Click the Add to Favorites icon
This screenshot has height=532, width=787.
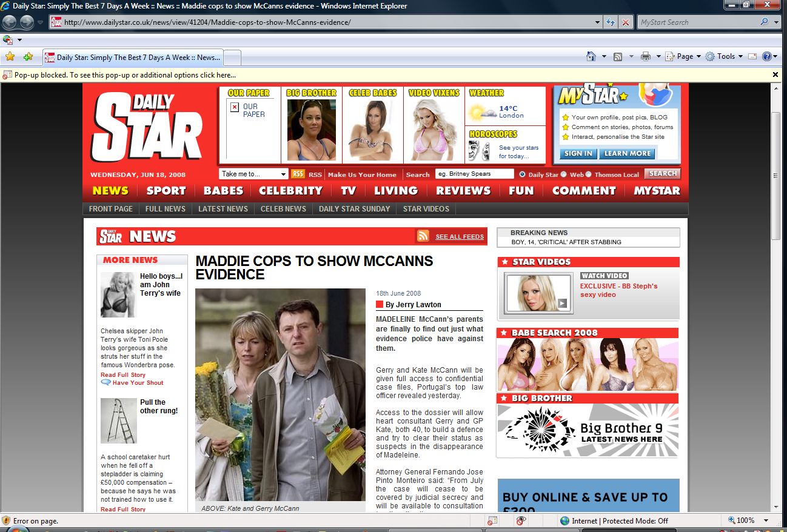[x=28, y=56]
